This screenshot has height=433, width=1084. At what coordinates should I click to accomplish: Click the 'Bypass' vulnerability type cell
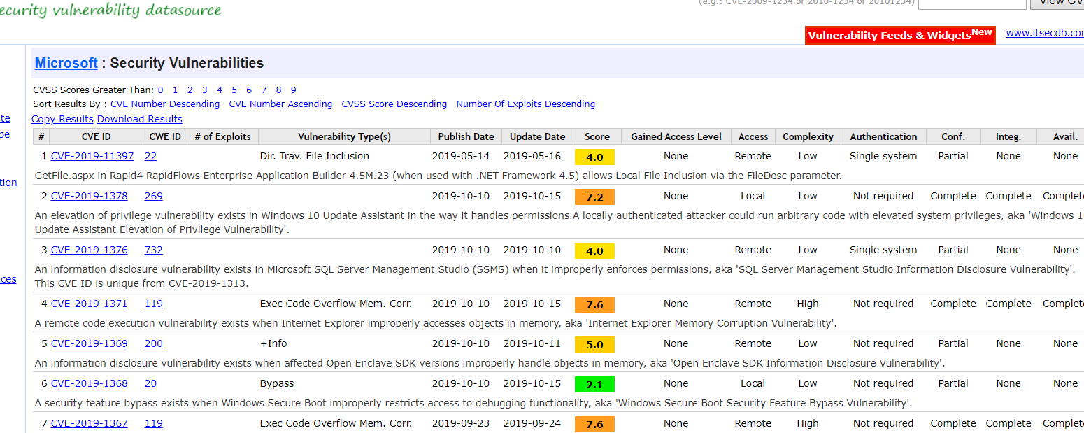pos(277,383)
